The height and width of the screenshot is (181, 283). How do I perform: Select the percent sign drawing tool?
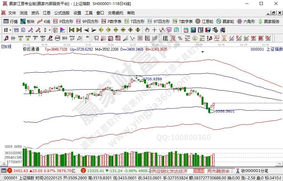(x=180, y=38)
